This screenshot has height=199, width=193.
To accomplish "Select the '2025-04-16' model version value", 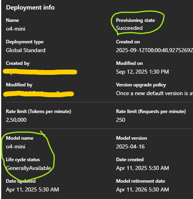I will pyautogui.click(x=130, y=146).
